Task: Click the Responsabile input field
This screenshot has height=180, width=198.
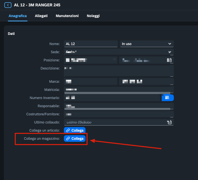Action: [x=119, y=106]
